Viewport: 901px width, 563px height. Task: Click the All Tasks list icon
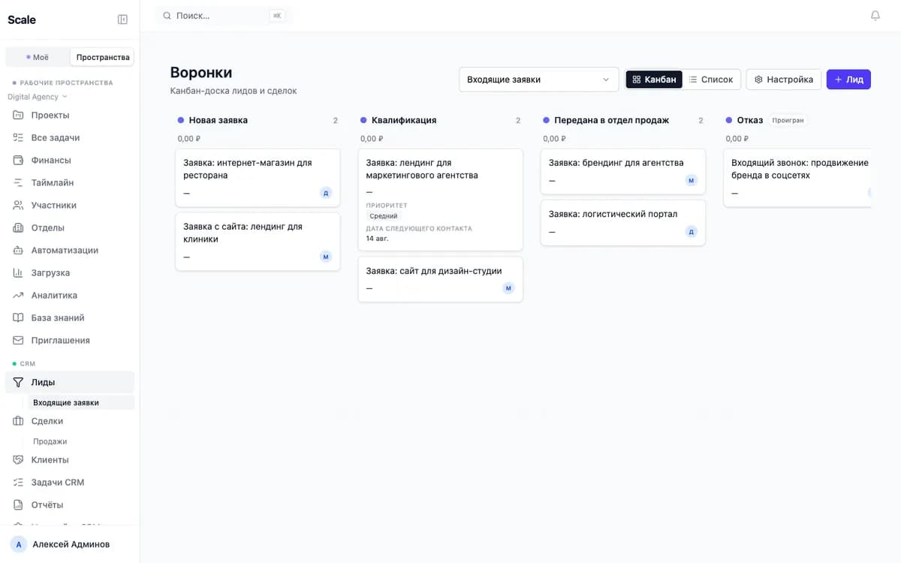point(18,137)
